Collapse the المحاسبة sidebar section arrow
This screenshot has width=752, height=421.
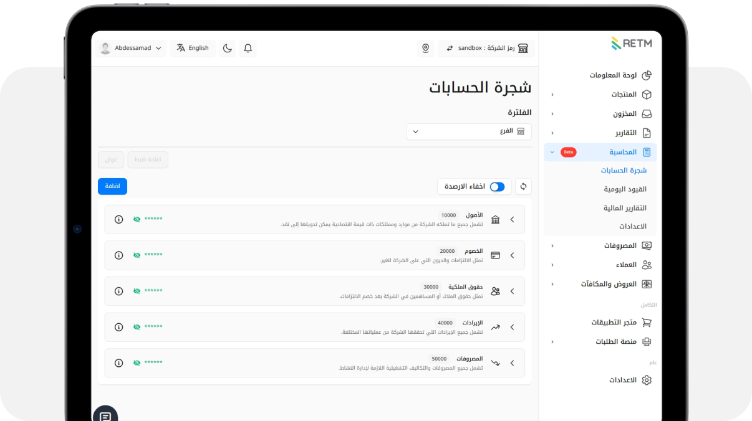[x=552, y=152]
